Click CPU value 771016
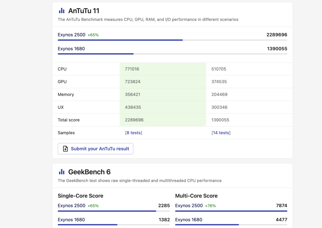Viewport: 322px width, 228px height. coord(132,69)
